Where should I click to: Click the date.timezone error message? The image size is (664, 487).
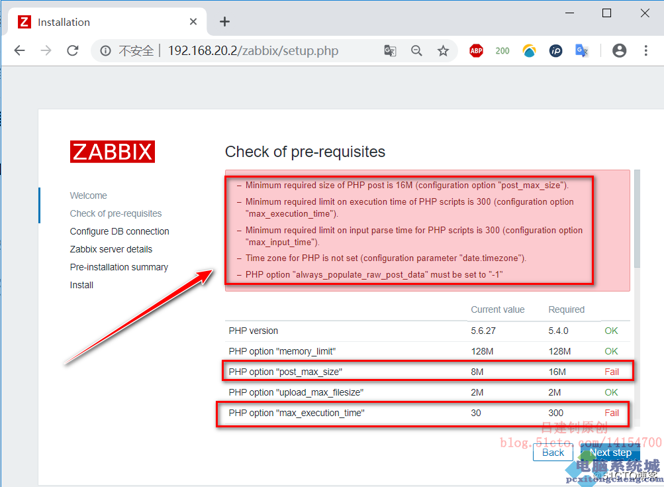386,258
